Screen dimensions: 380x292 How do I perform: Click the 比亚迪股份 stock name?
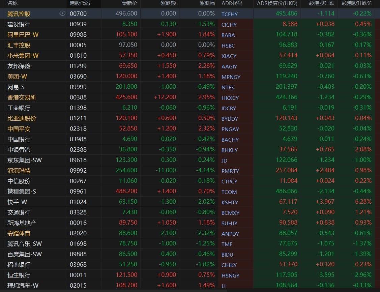pyautogui.click(x=22, y=118)
